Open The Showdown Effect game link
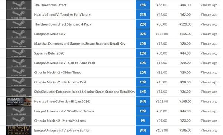This screenshot has width=223, height=135. coord(50,5)
